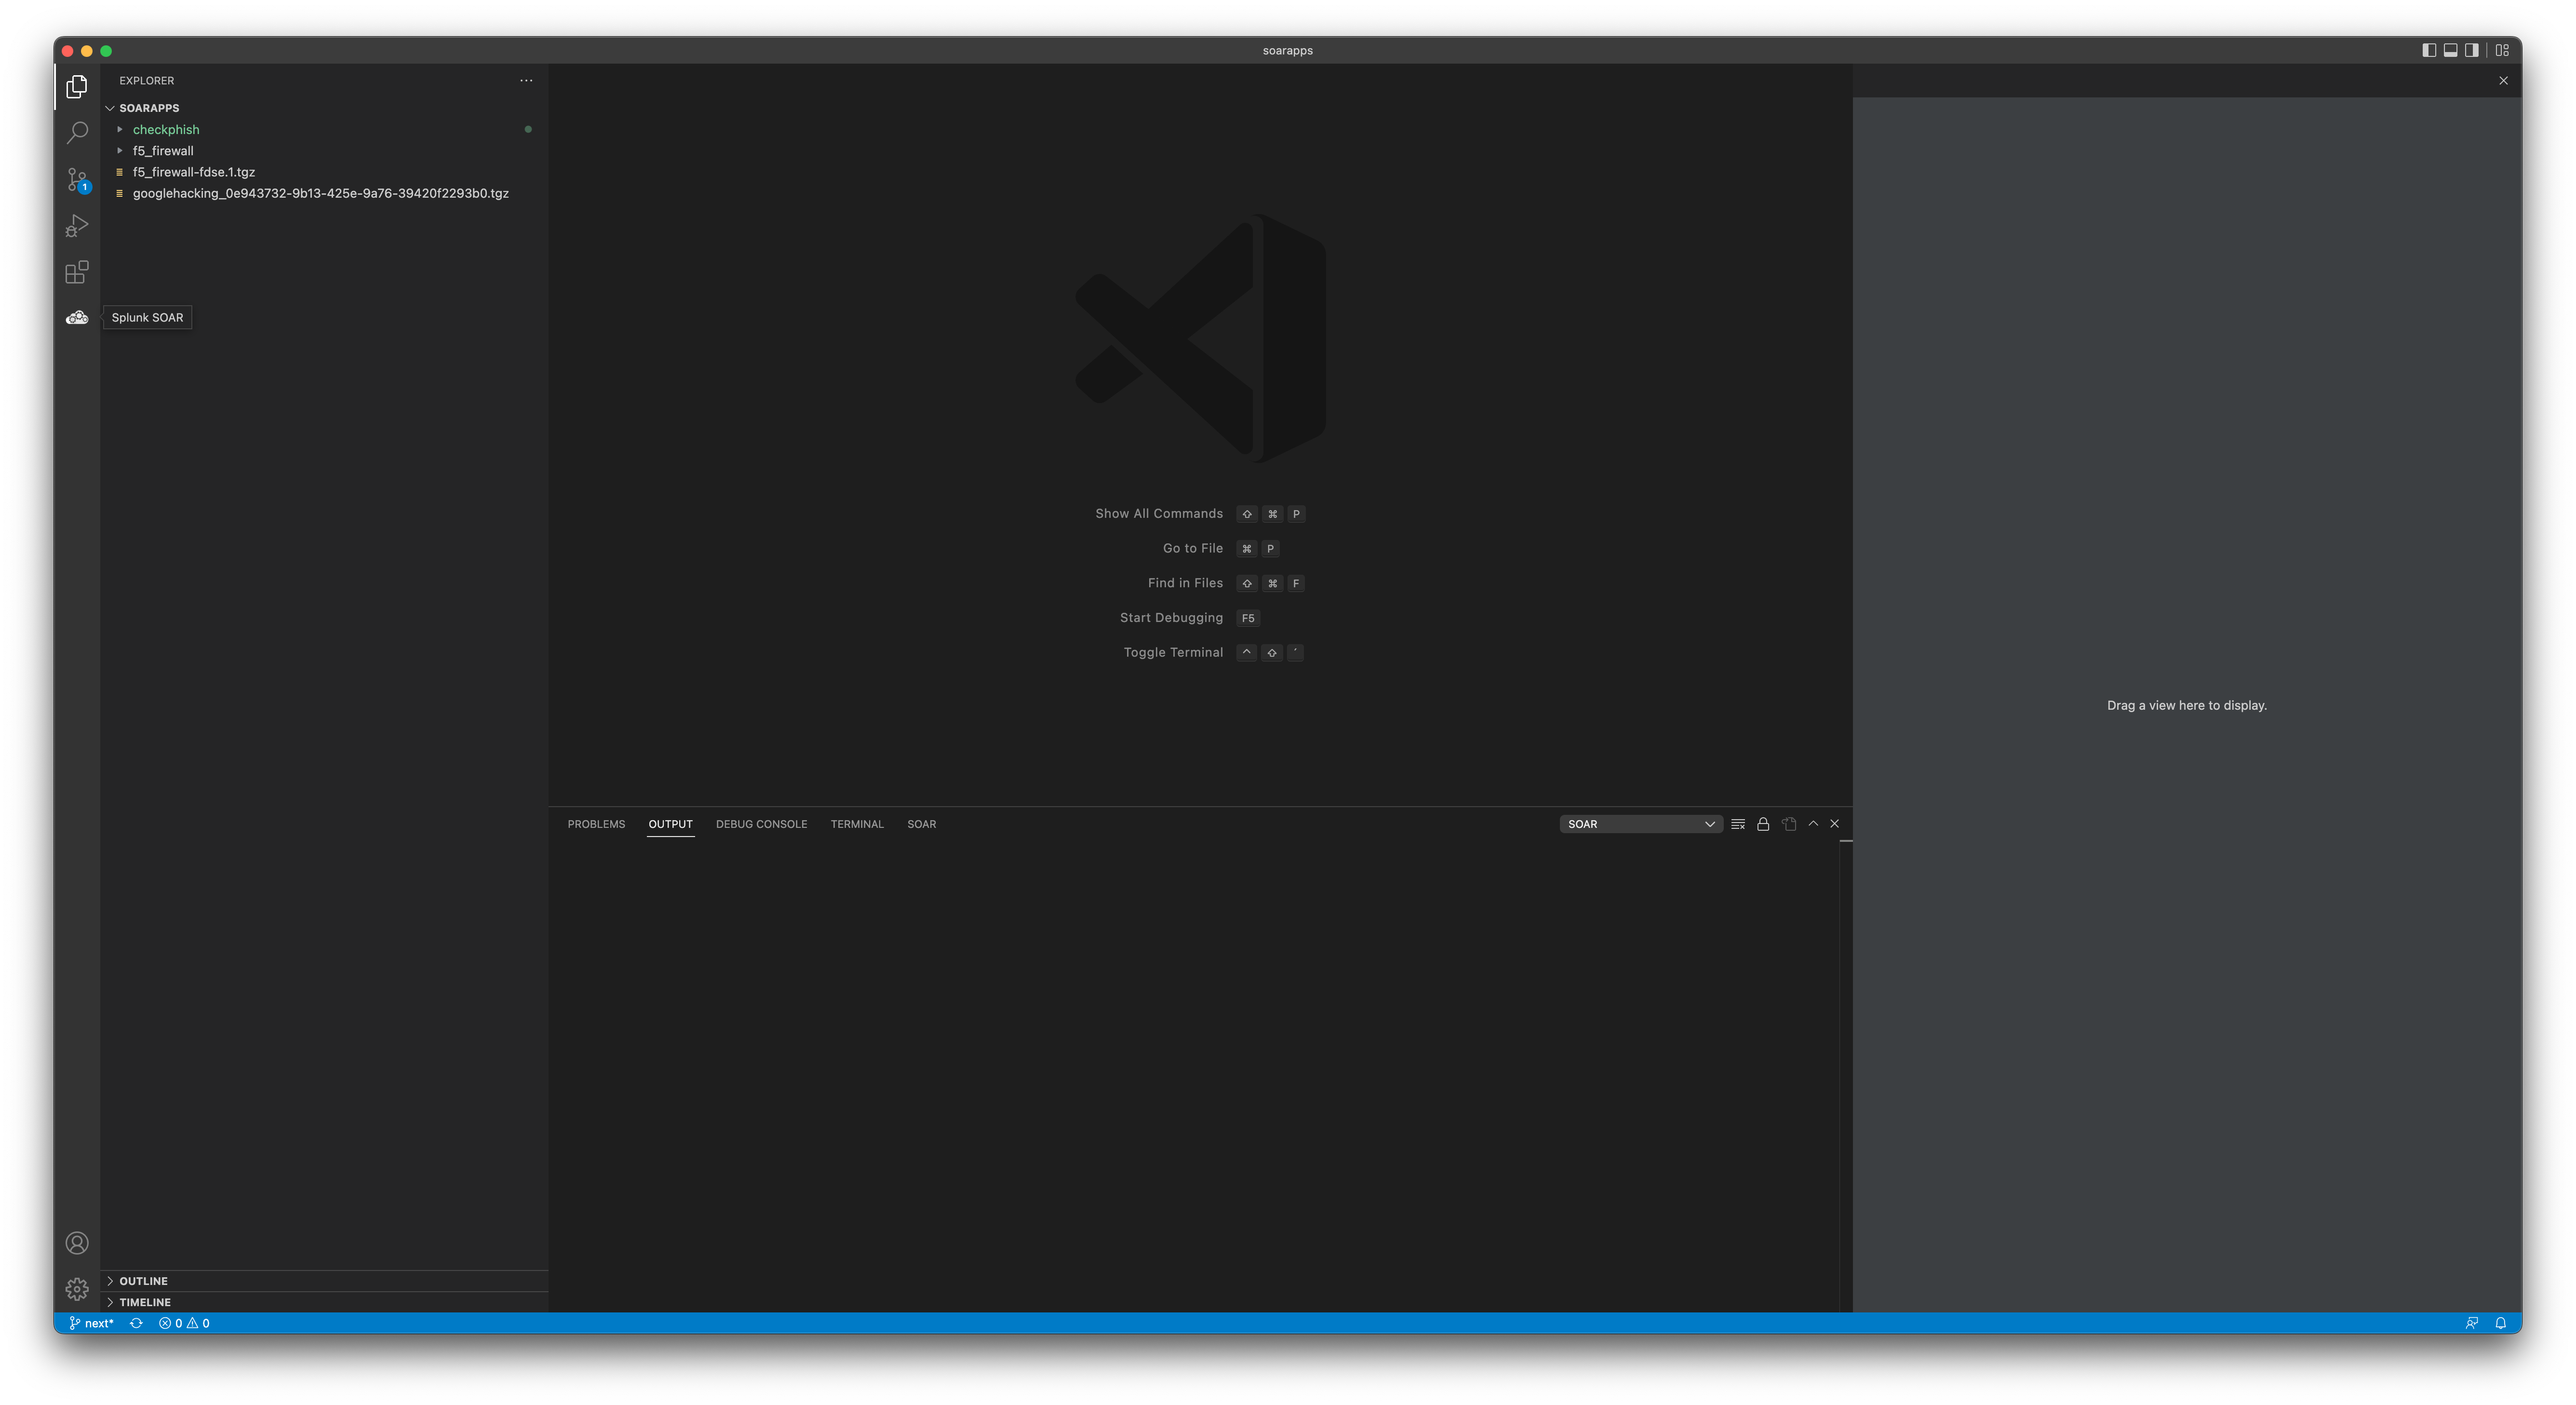Toggle output auto-scroll lock
Screen dimensions: 2576x1405
[1763, 824]
